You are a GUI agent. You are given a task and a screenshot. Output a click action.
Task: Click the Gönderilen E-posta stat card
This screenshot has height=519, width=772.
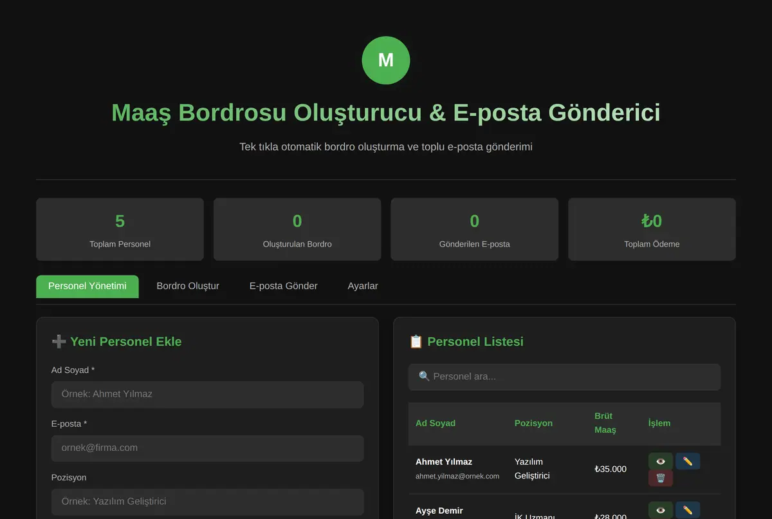click(475, 229)
